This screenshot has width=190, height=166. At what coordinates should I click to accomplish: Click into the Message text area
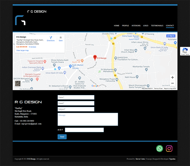tap(88, 119)
